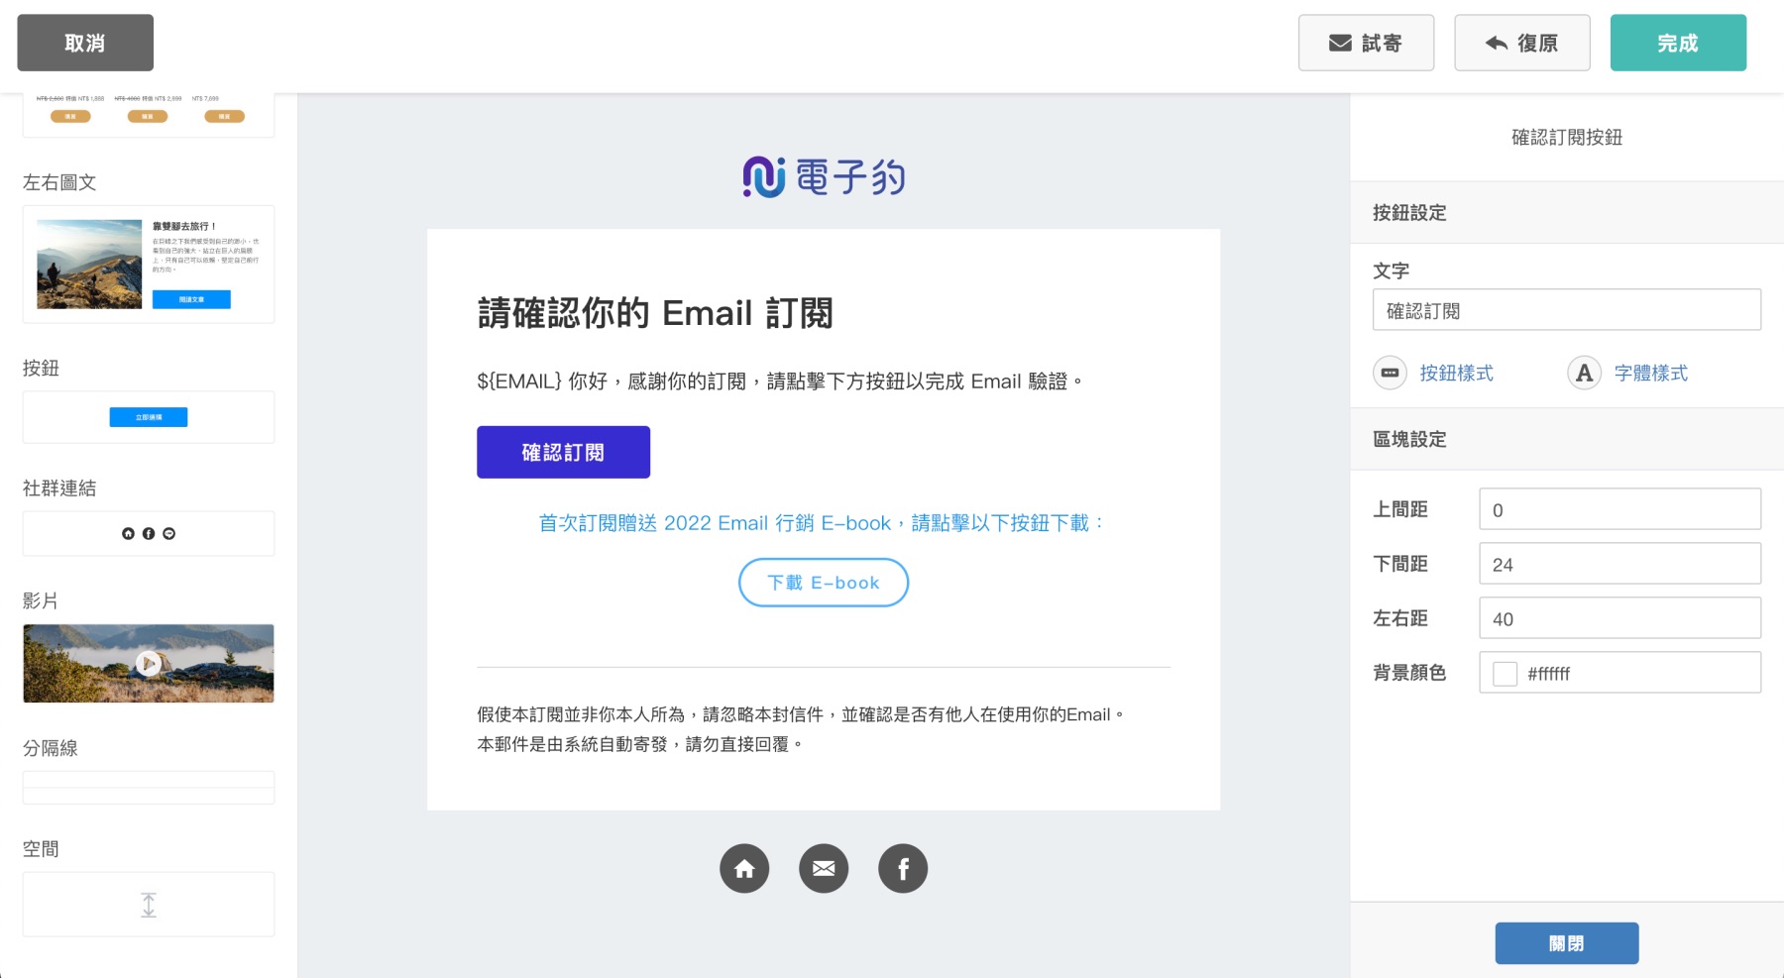Choose the 社群連結 social links block
This screenshot has width=1784, height=978.
point(149,533)
